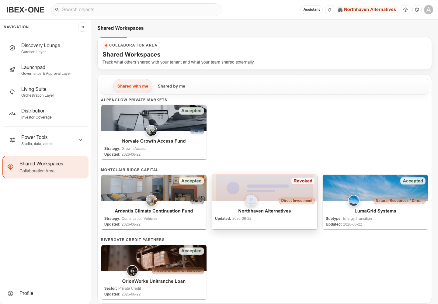Viewport: 438px width, 304px height.
Task: Open notifications bell
Action: [x=330, y=10]
